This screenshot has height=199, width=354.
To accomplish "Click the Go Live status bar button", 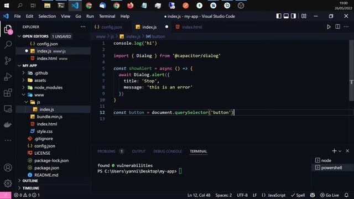I will pyautogui.click(x=330, y=195).
